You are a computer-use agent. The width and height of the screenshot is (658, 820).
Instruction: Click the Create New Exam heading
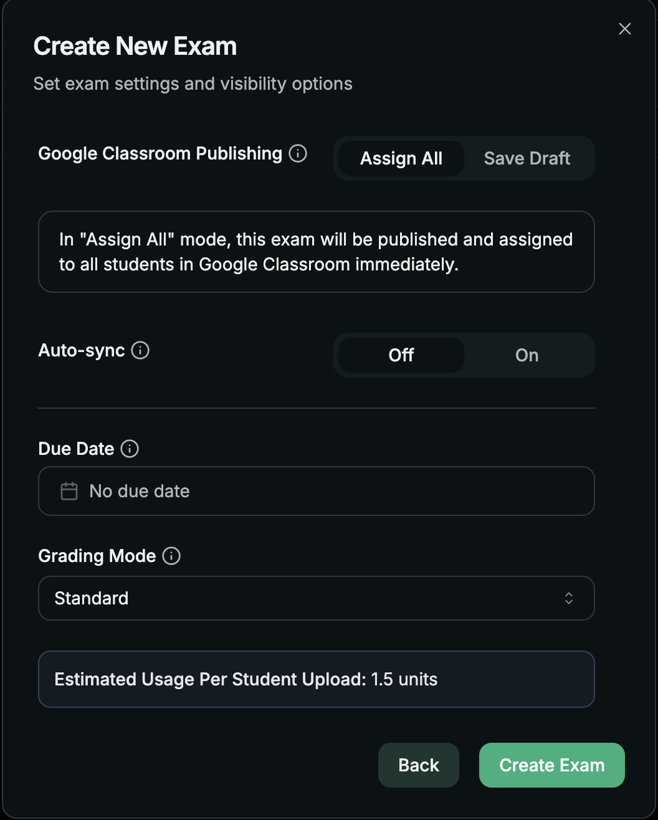pos(135,46)
